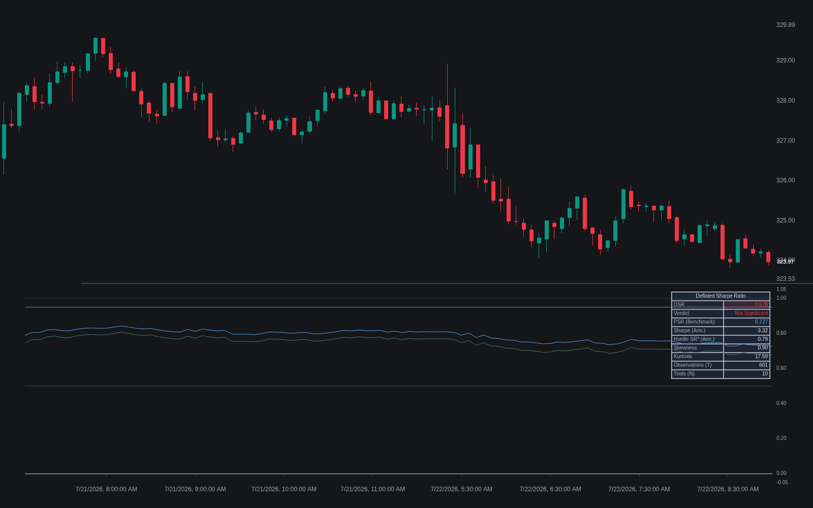Click the 7/22/2026, 5:30:00 AM time label
Viewport: 813px width, 508px height.
461,489
